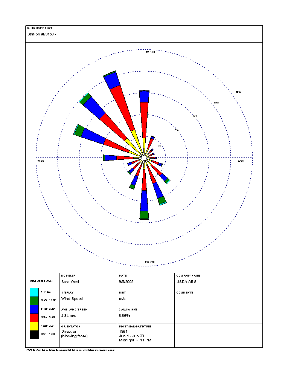Click the 12% ring label
Image resolution: width=288 pixels, height=373 pixels.
pos(216,103)
